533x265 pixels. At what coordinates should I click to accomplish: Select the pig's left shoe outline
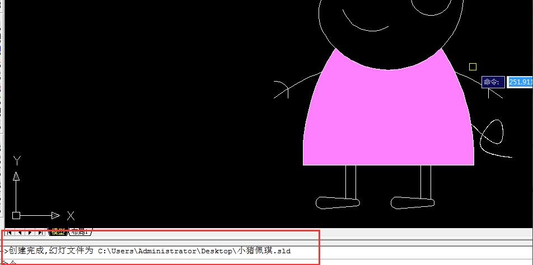click(338, 202)
